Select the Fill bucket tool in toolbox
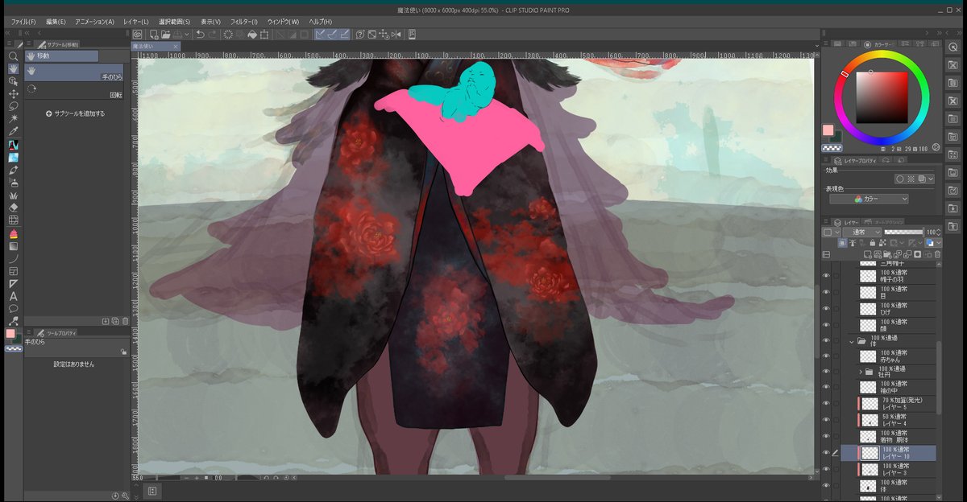Image resolution: width=967 pixels, height=502 pixels. click(13, 233)
